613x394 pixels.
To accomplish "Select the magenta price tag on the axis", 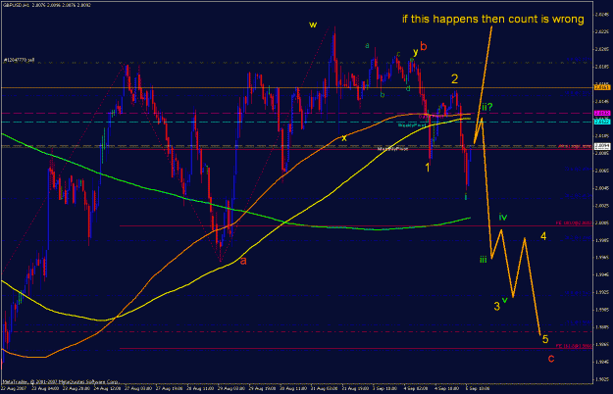I will tap(602, 114).
